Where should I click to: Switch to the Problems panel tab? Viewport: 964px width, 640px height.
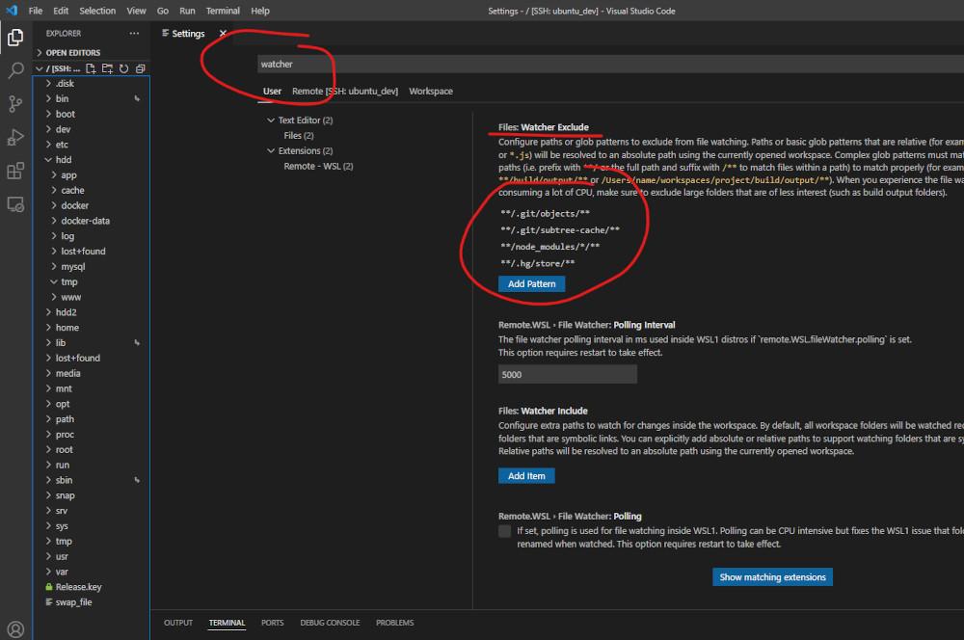pos(394,623)
